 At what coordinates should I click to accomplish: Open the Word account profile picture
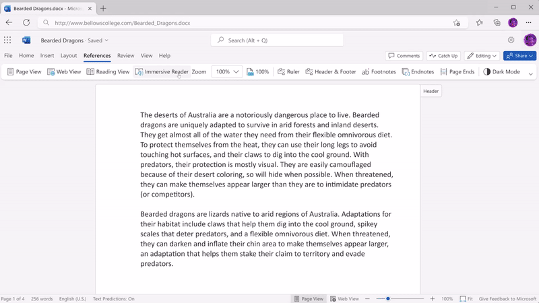click(530, 40)
